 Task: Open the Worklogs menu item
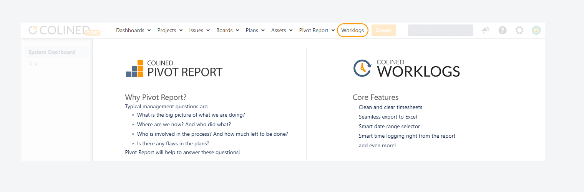tap(353, 30)
